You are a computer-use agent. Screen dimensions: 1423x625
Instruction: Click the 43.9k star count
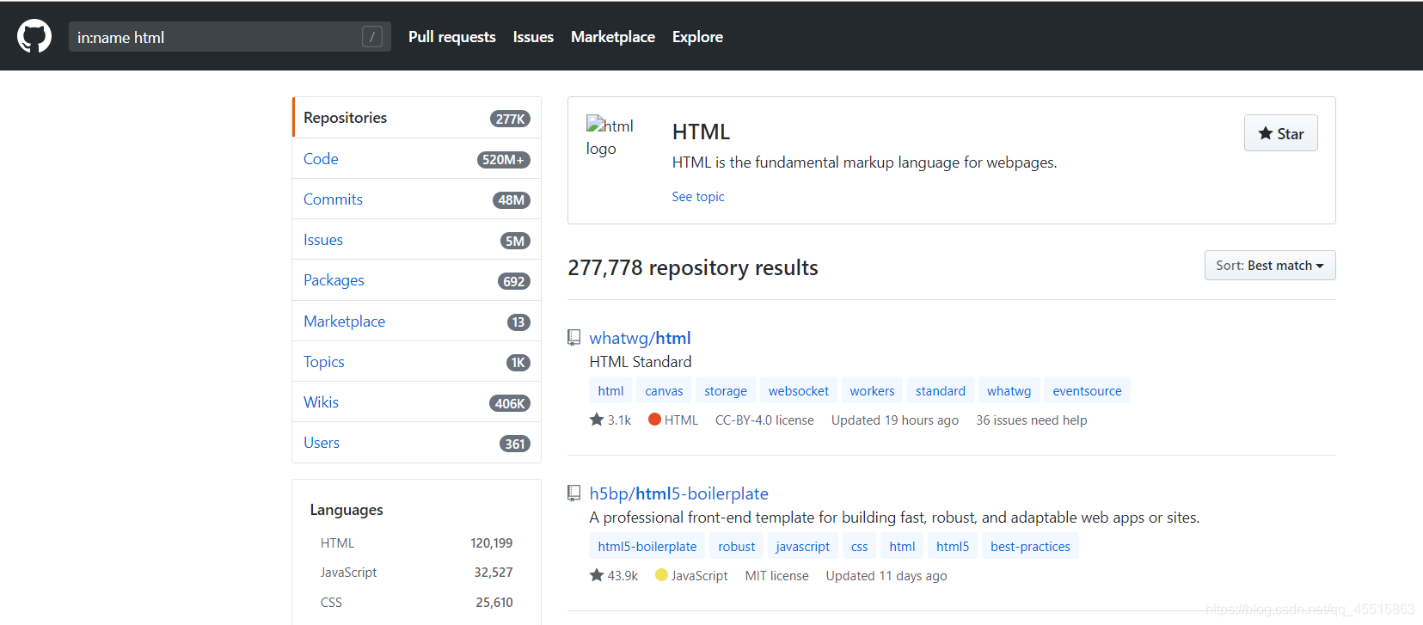coord(623,576)
